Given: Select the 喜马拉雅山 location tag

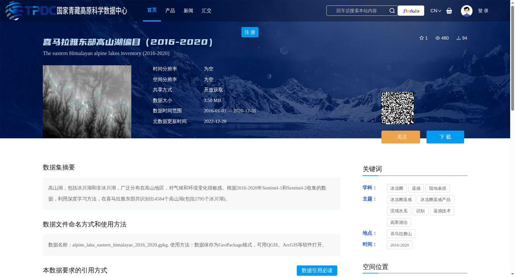Looking at the screenshot, I should tap(401, 234).
